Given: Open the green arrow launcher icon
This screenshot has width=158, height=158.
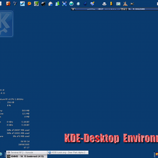Looking at the screenshot, I should tap(36, 4).
